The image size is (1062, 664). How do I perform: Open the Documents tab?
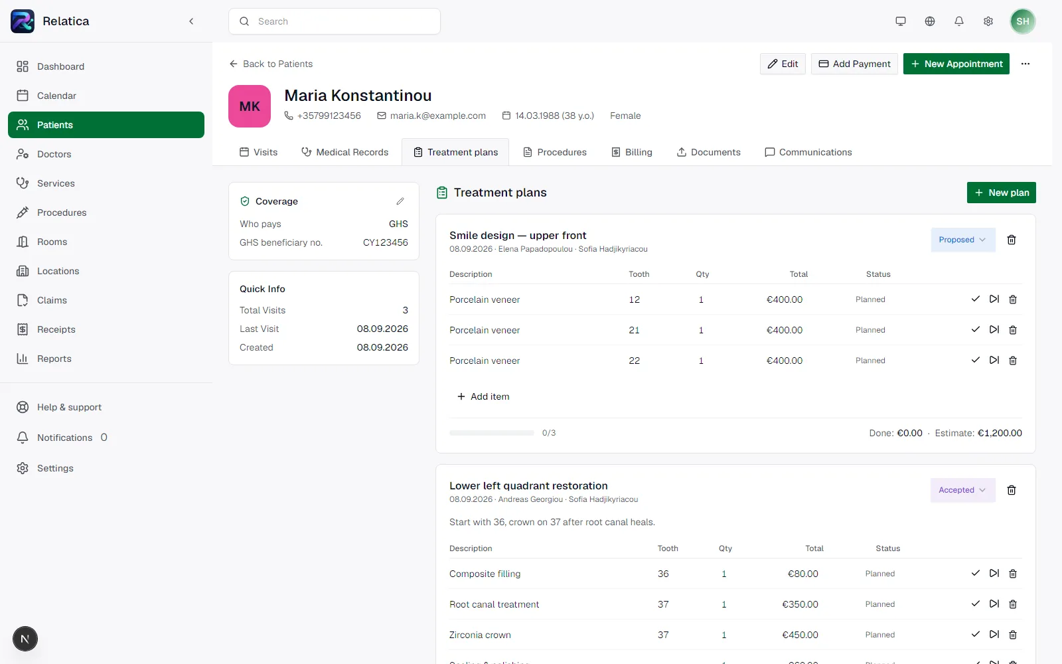[x=708, y=152]
